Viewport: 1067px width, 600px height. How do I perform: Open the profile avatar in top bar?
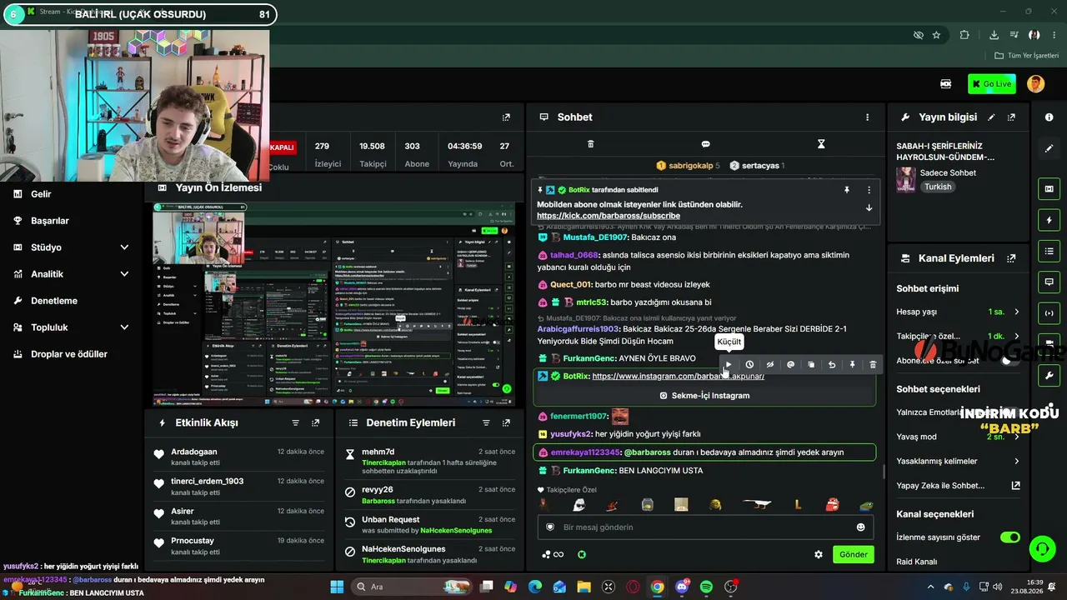(x=1035, y=84)
